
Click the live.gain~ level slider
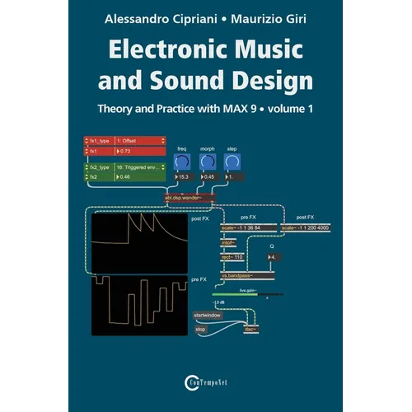[x=247, y=294]
